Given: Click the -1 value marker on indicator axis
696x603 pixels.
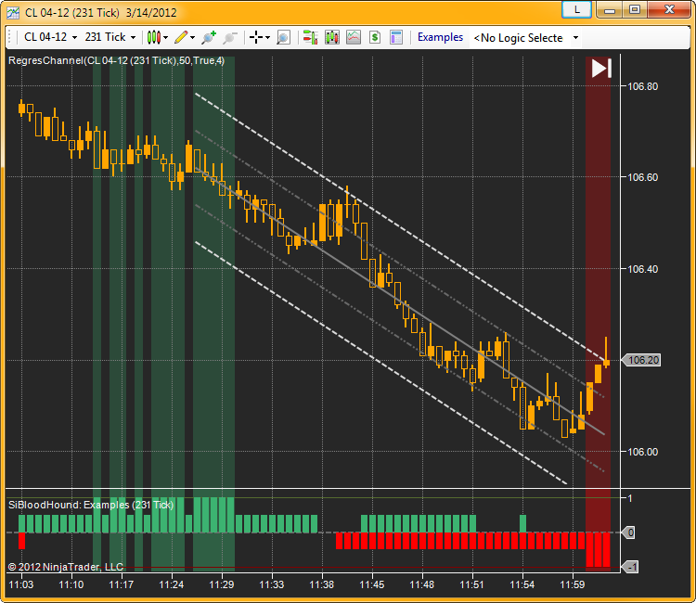Looking at the screenshot, I should click(630, 567).
